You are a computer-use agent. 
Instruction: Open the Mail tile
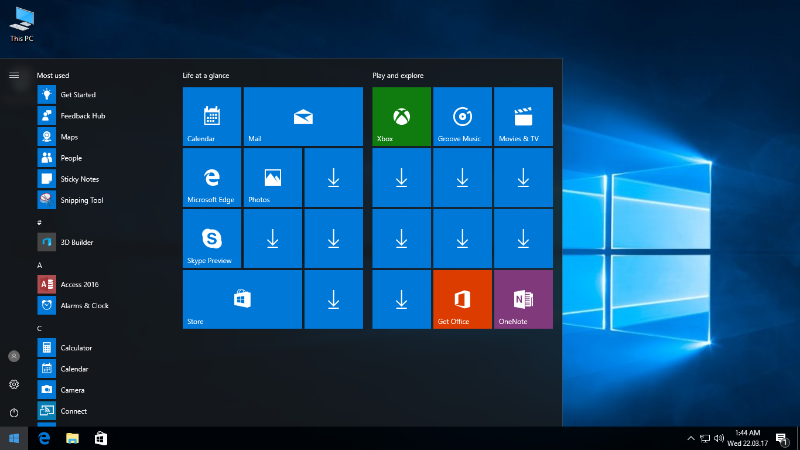303,117
